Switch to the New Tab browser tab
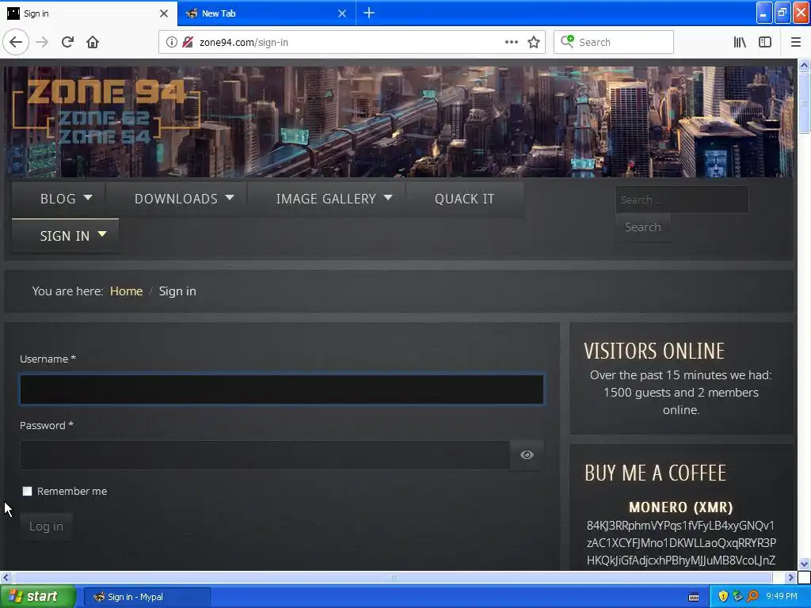Viewport: 811px width, 608px height. coord(266,13)
